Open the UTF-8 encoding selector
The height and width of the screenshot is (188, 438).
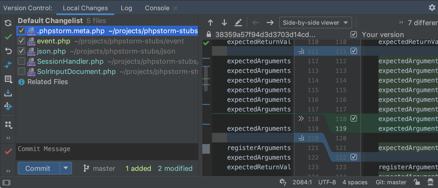[327, 182]
